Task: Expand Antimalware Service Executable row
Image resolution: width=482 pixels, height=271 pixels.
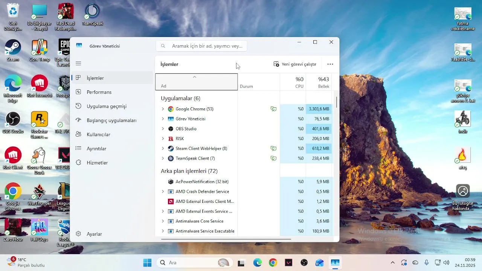Action: 163,231
